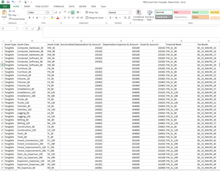The width and height of the screenshot is (220, 171).
Task: Click the Paste clipboard icon
Action: click(4, 13)
